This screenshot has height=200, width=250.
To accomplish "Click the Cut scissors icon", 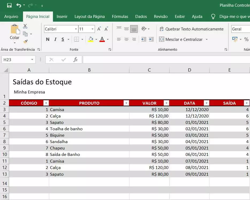I will [x=25, y=26].
